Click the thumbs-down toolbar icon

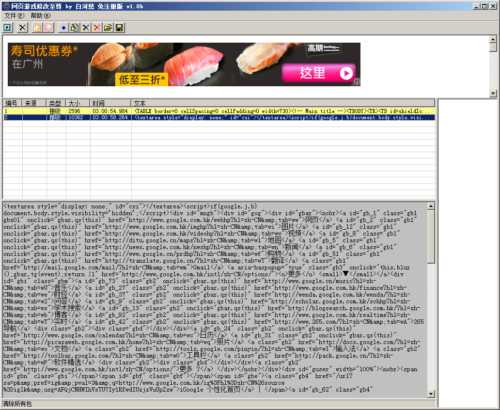click(x=48, y=28)
